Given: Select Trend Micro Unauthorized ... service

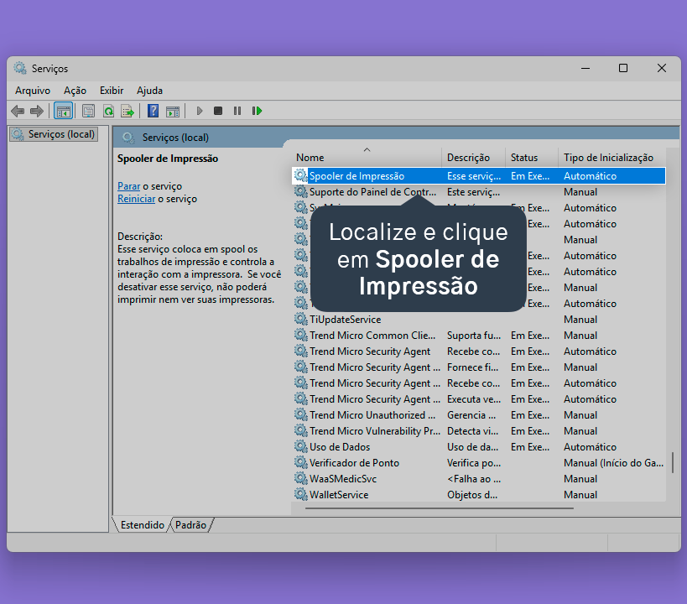Looking at the screenshot, I should pos(478,414).
